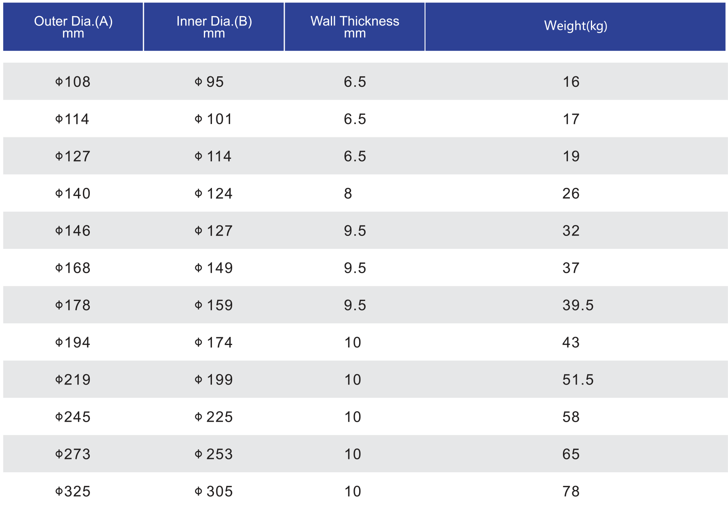Image resolution: width=728 pixels, height=507 pixels.
Task: Select the weight value 39.5
Action: [x=578, y=305]
